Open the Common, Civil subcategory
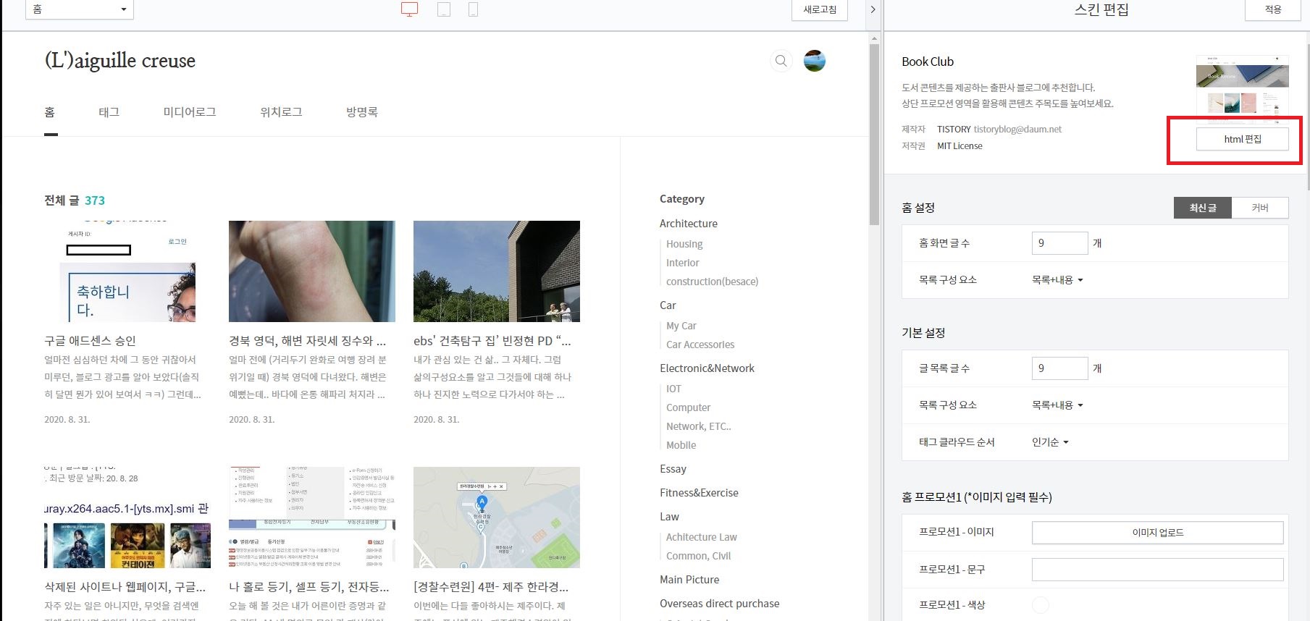Image resolution: width=1310 pixels, height=621 pixels. [x=699, y=556]
